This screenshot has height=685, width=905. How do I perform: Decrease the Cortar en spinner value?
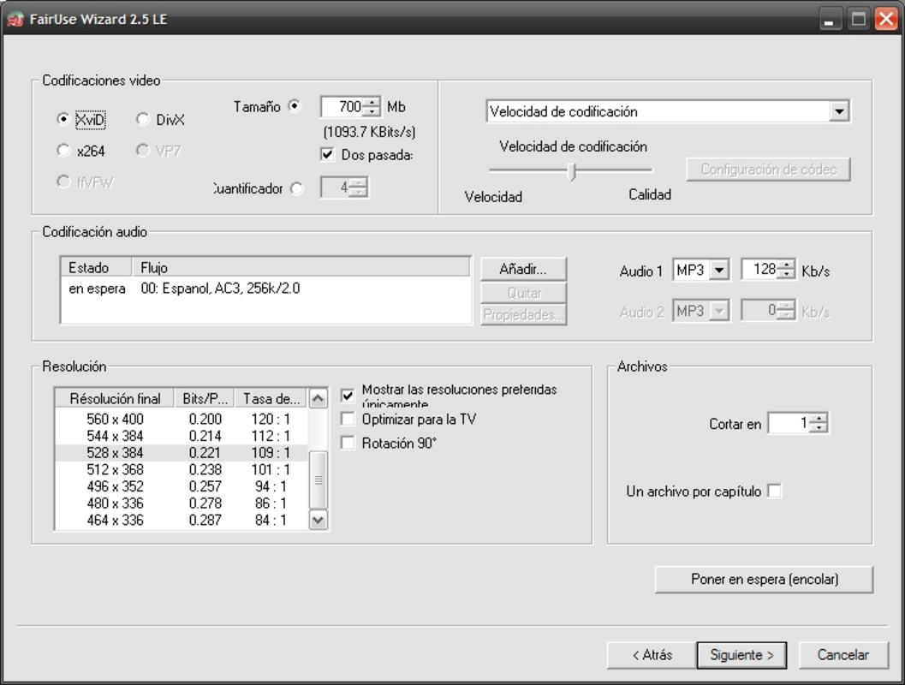tap(819, 427)
